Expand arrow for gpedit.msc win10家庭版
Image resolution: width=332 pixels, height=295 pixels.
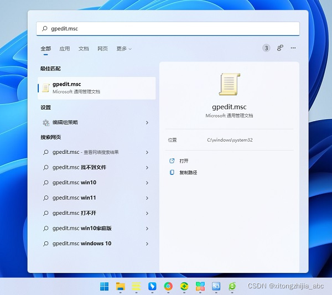pos(147,229)
